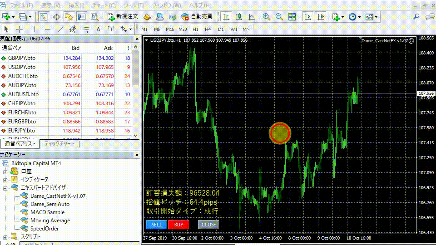Select the 通貨ペアリスト tab
This screenshot has height=245, width=436.
click(20, 144)
